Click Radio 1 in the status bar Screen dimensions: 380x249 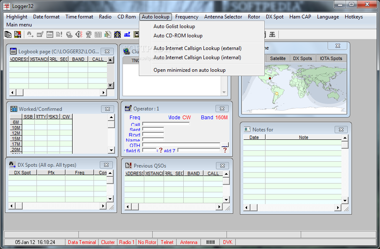(127, 242)
